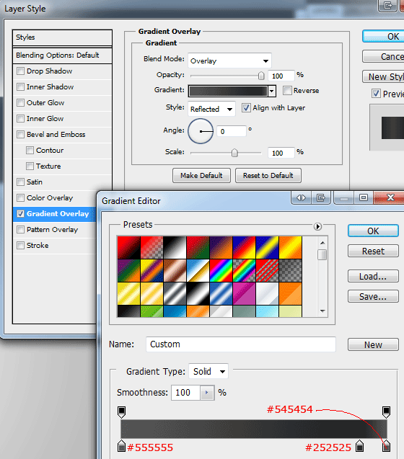Enable the Drop Shadow checkbox
The width and height of the screenshot is (404, 459).
[x=20, y=71]
